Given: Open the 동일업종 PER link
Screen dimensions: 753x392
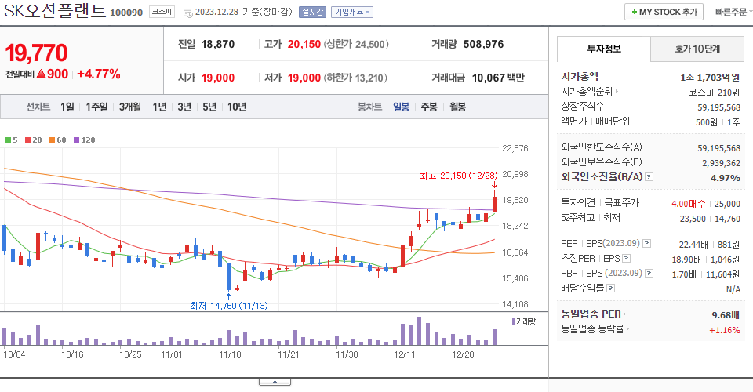Looking at the screenshot, I should point(594,314).
